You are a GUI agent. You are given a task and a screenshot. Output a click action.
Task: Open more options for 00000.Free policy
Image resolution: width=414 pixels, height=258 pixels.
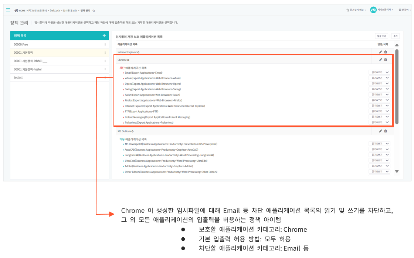(105, 44)
